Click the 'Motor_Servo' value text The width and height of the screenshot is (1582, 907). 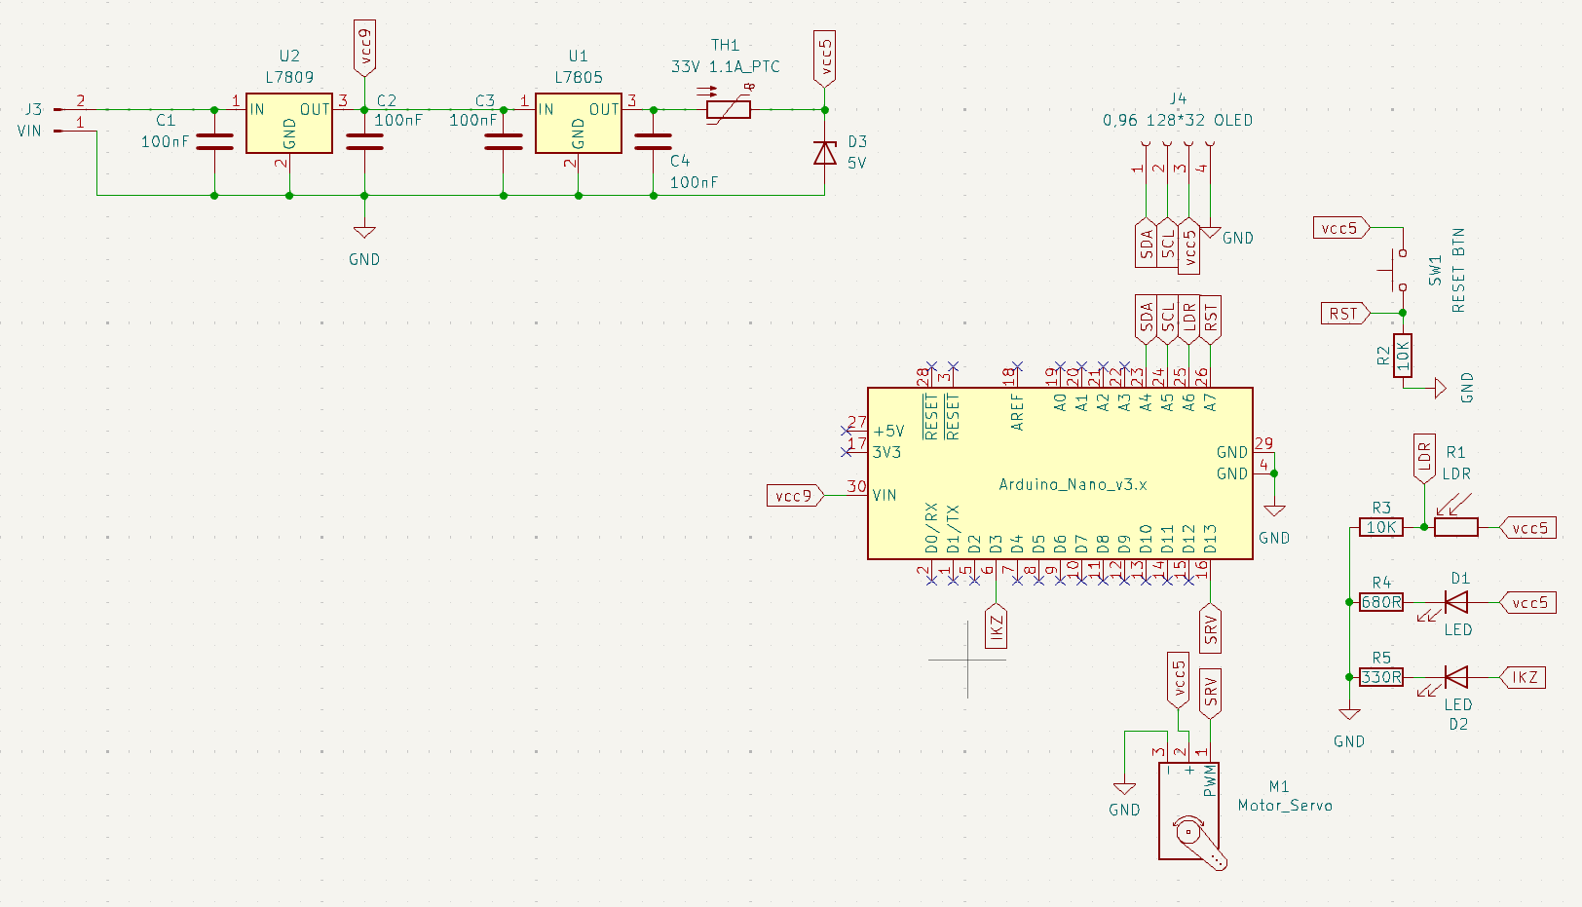[x=1285, y=805]
